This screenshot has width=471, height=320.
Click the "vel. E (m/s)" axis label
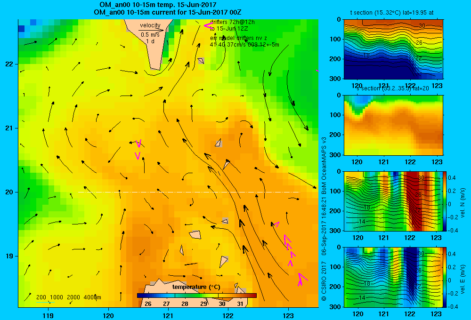coord(463,279)
